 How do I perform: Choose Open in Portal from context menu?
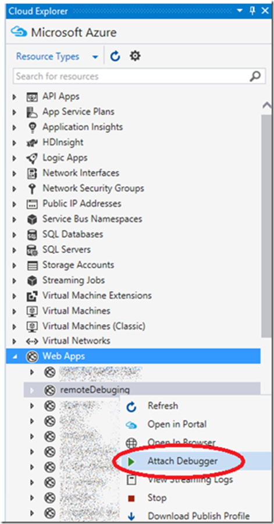(177, 424)
